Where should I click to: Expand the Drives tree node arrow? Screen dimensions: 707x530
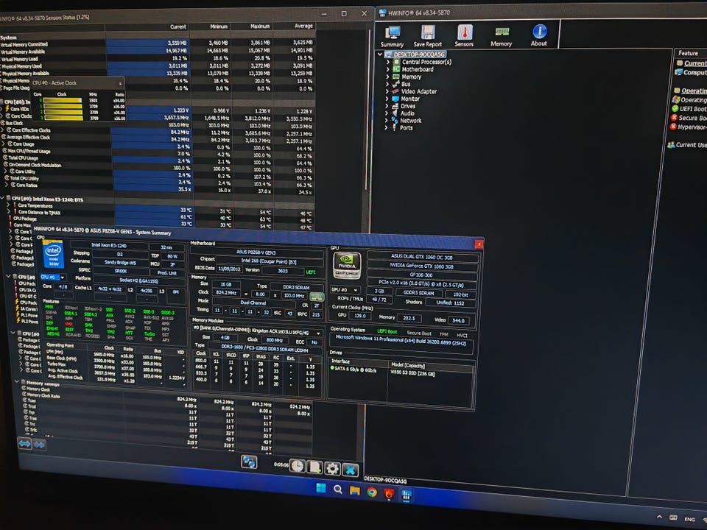(387, 106)
